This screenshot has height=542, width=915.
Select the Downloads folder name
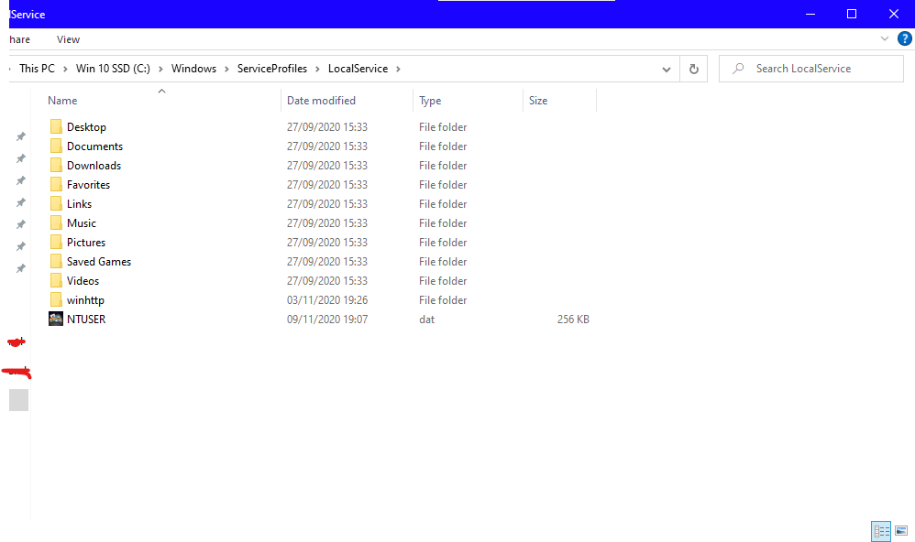94,166
